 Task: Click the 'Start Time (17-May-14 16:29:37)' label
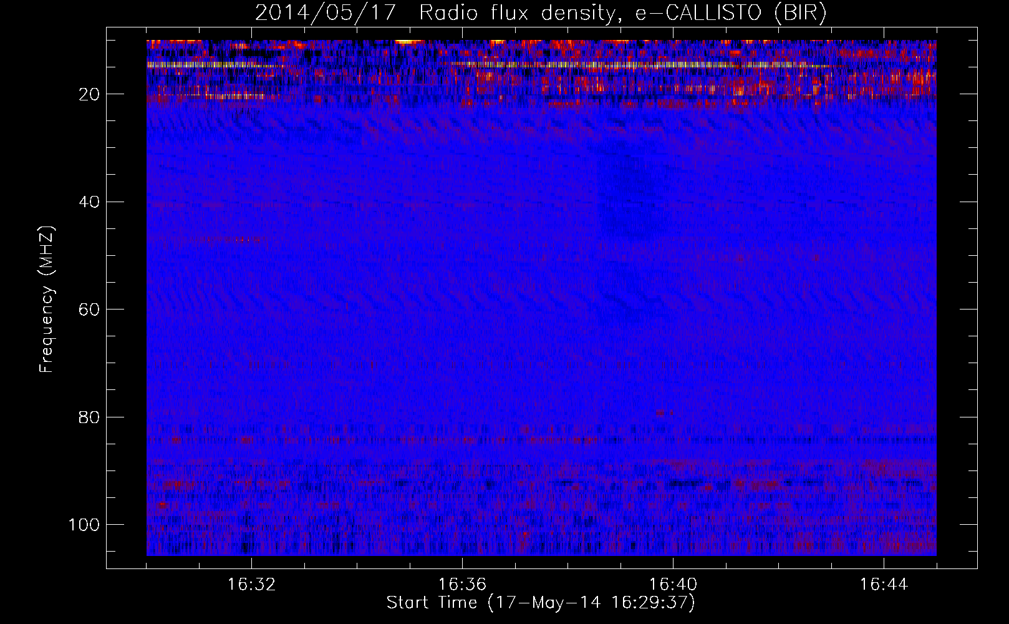click(541, 603)
